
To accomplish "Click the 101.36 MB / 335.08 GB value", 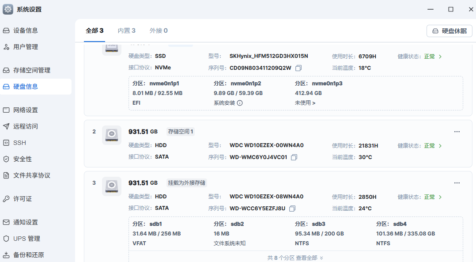I will 405,234.
